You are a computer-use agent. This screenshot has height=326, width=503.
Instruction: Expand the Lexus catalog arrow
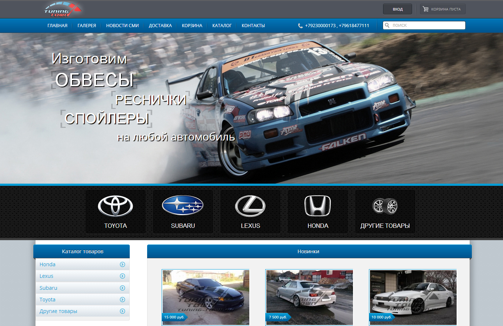[122, 276]
